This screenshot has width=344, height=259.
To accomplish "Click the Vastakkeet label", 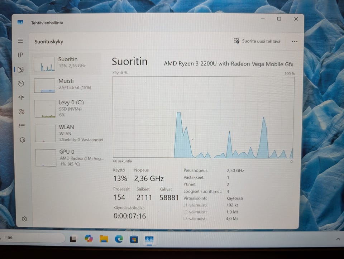I will 194,177.
